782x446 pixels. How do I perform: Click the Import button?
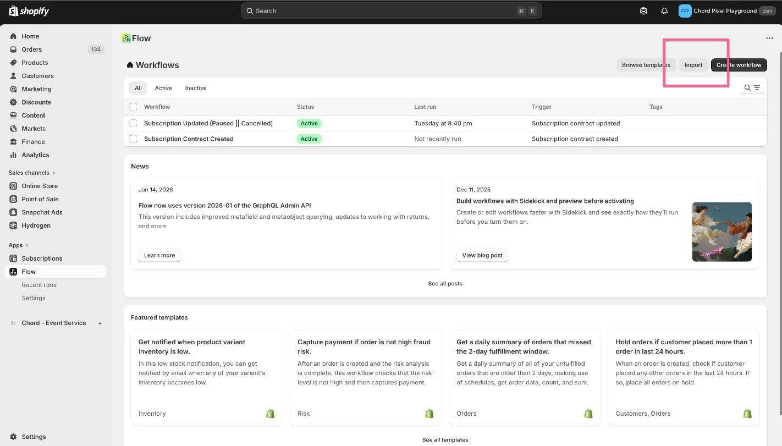coord(693,65)
